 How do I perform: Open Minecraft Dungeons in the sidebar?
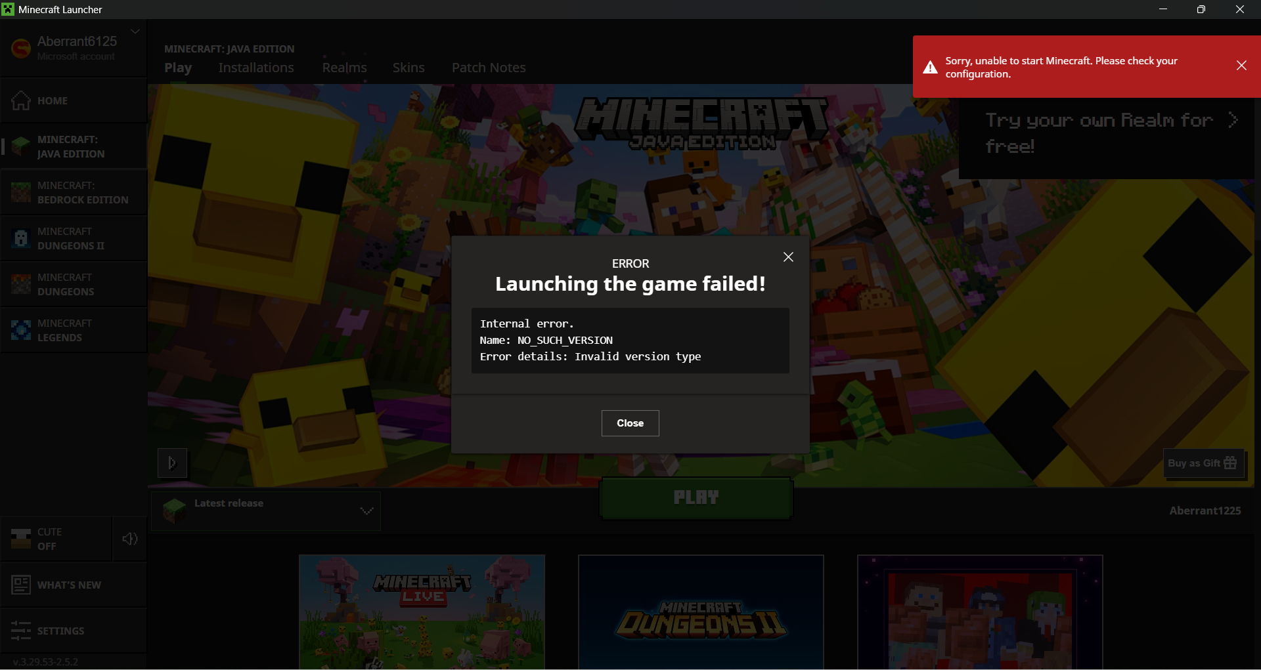74,284
